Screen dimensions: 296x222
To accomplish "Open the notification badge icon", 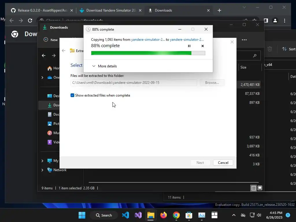I will click(288, 215).
